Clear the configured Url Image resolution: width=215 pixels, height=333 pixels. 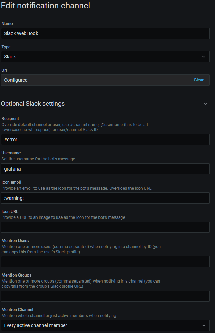[199, 80]
